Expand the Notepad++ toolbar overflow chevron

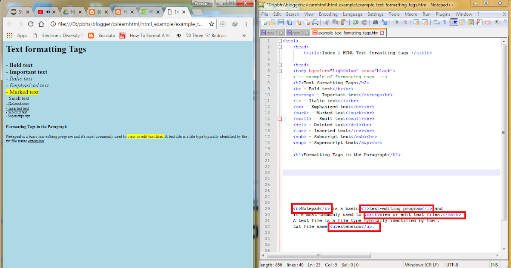coord(505,21)
